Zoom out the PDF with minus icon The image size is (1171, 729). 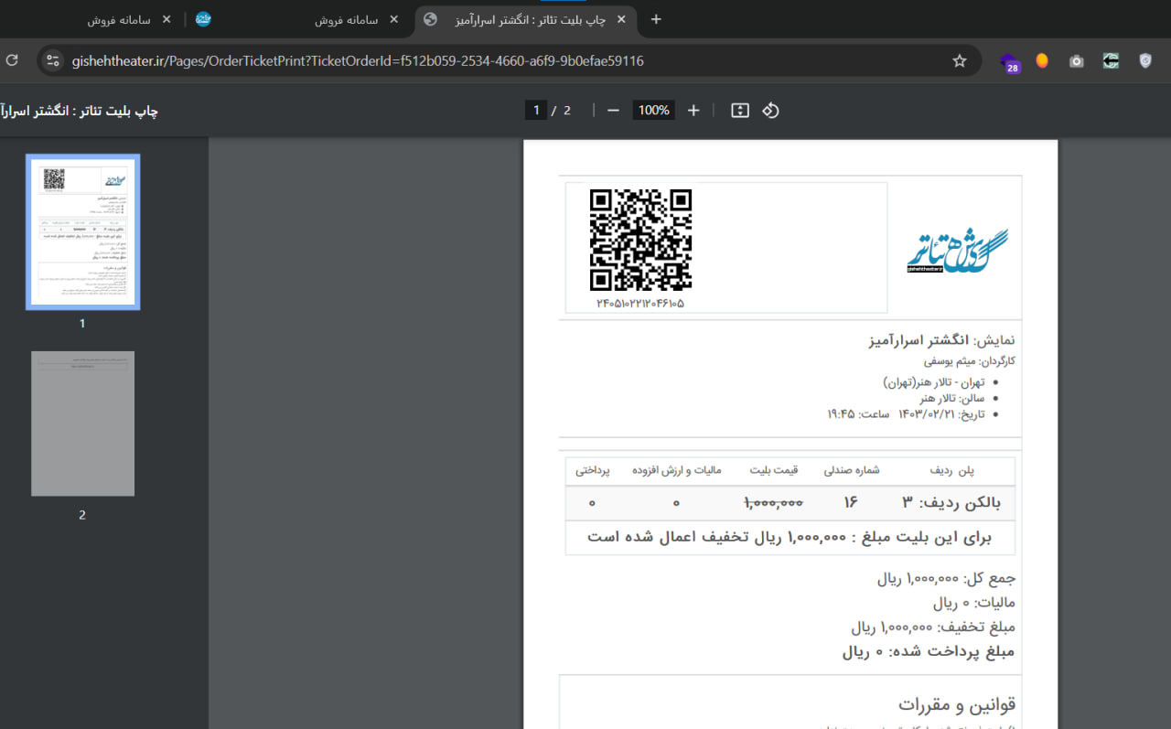click(613, 110)
